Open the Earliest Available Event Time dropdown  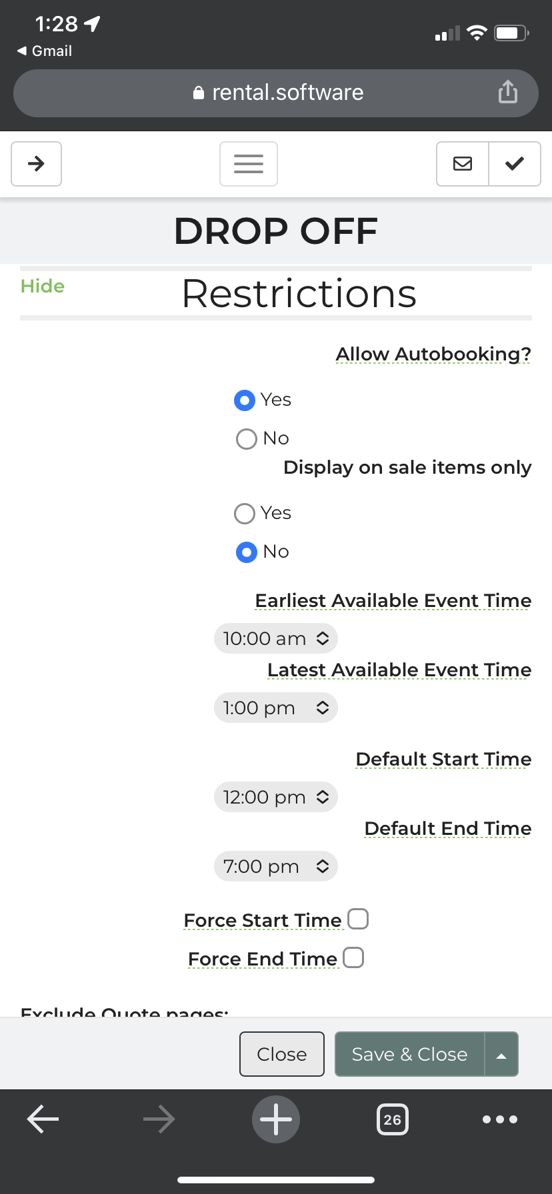tap(276, 639)
